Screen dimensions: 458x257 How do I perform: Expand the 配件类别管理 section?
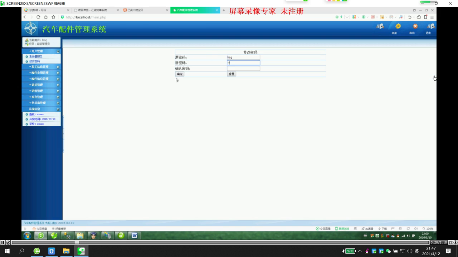coord(42,73)
